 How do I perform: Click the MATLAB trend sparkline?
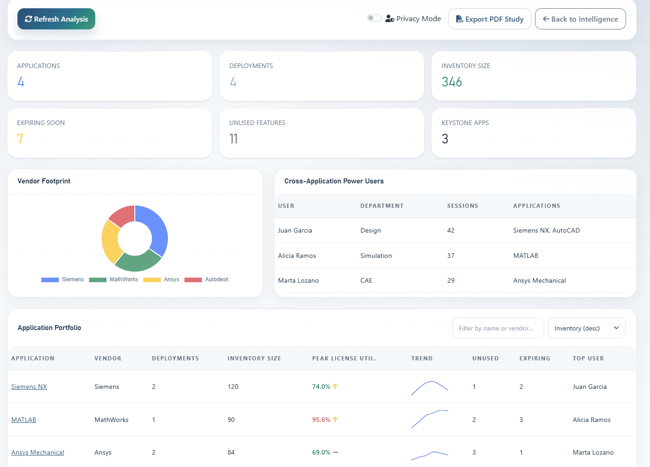tap(430, 419)
